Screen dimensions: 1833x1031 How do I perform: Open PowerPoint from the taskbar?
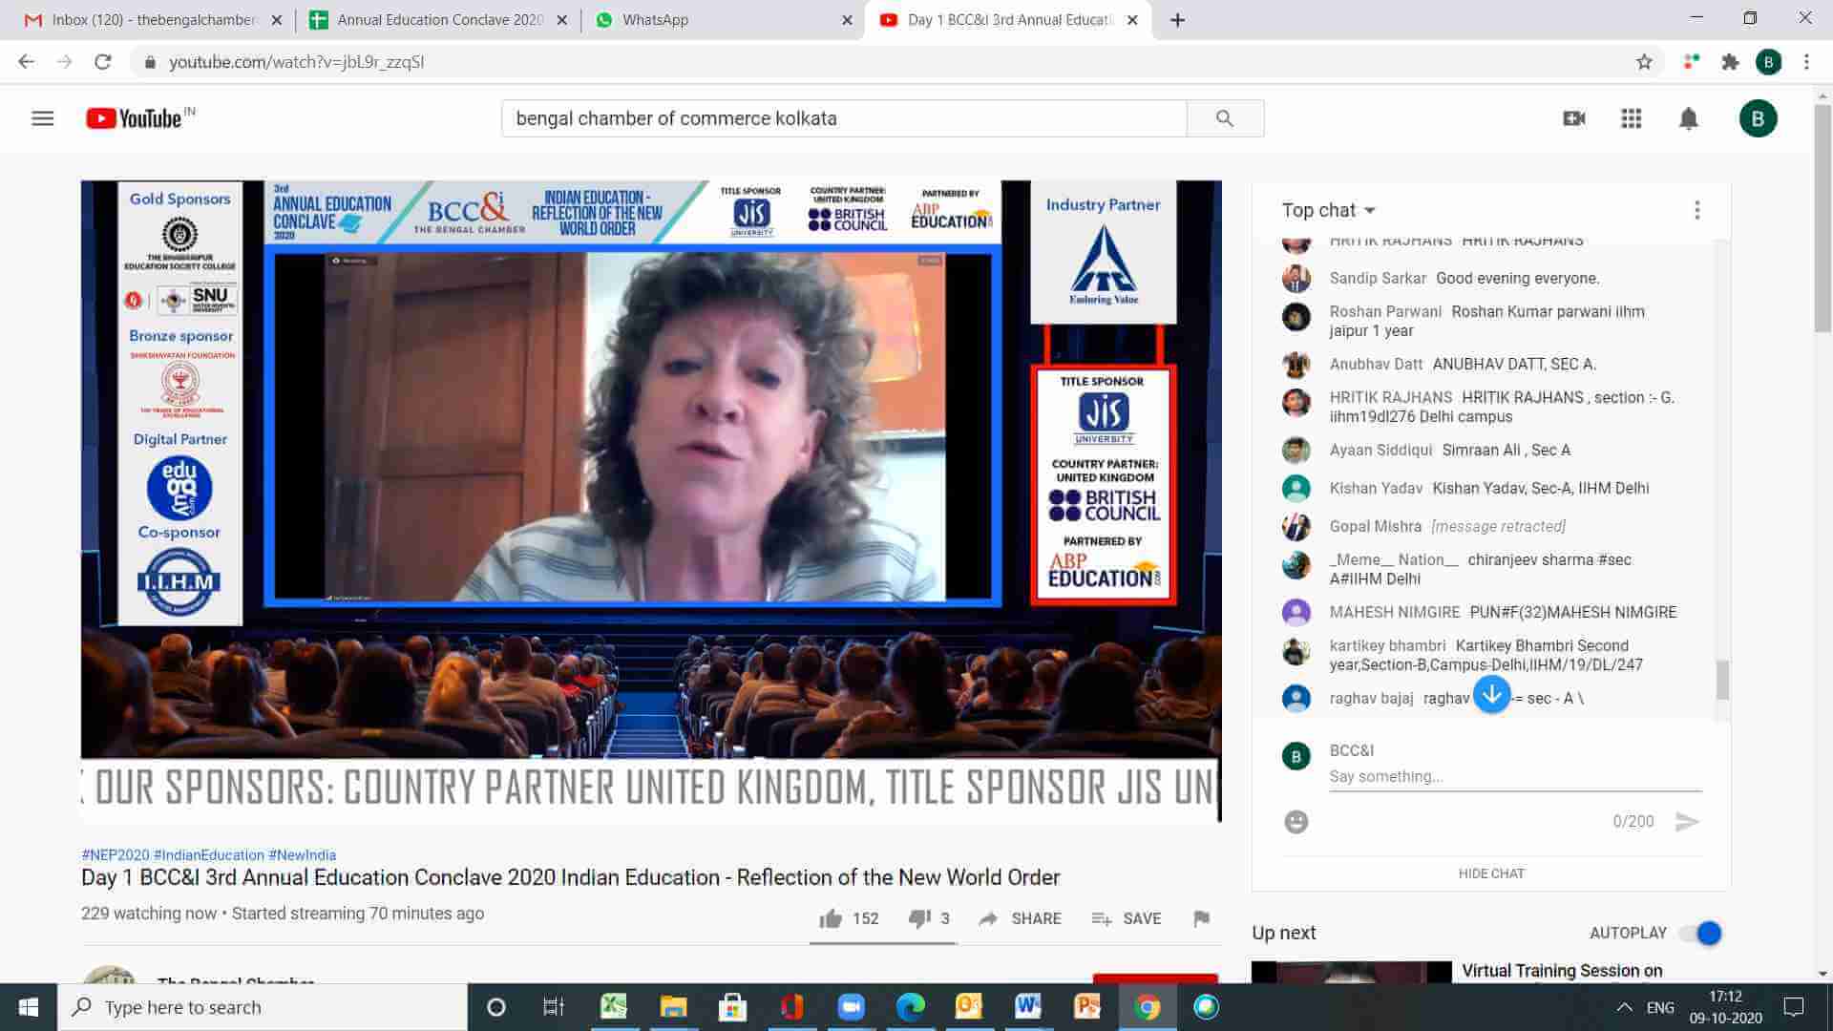[1086, 1007]
